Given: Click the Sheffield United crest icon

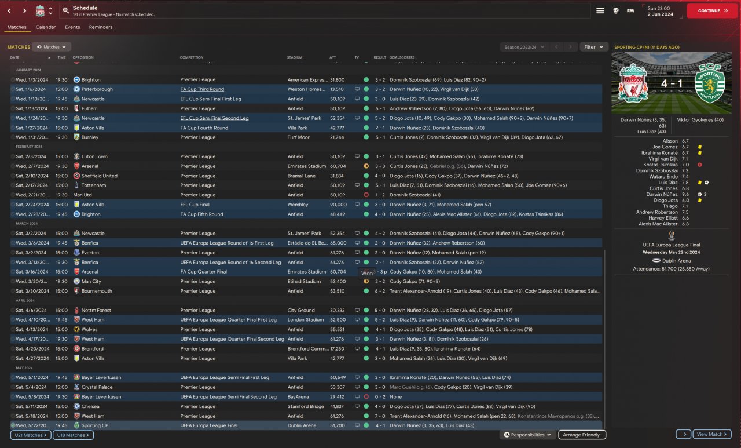Looking at the screenshot, I should [76, 176].
